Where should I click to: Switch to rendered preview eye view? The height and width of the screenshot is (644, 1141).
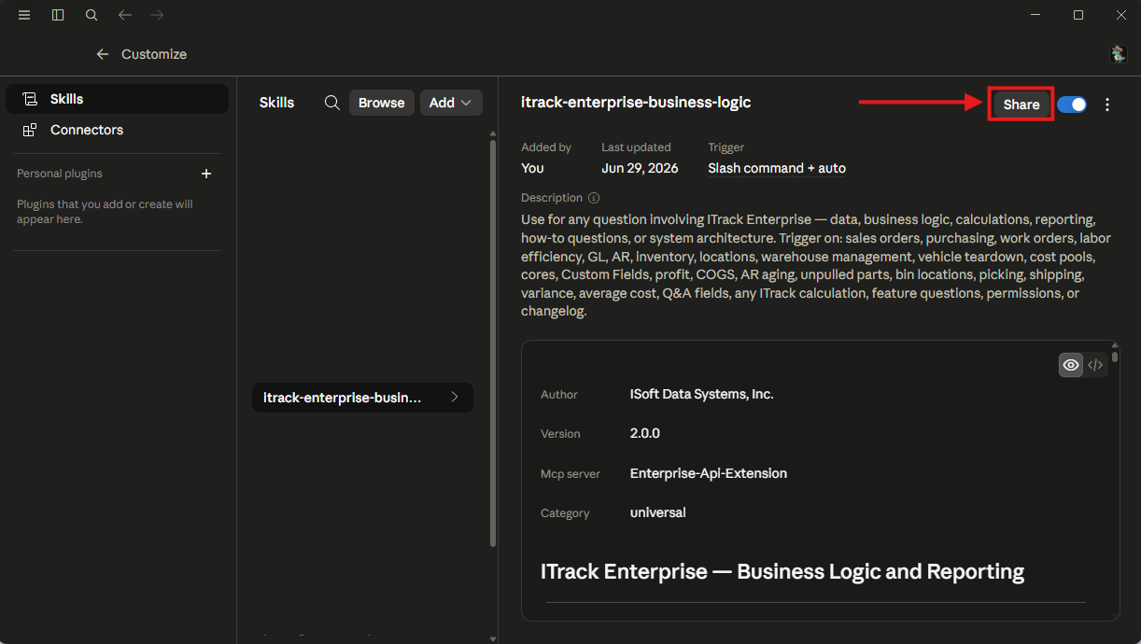point(1071,365)
